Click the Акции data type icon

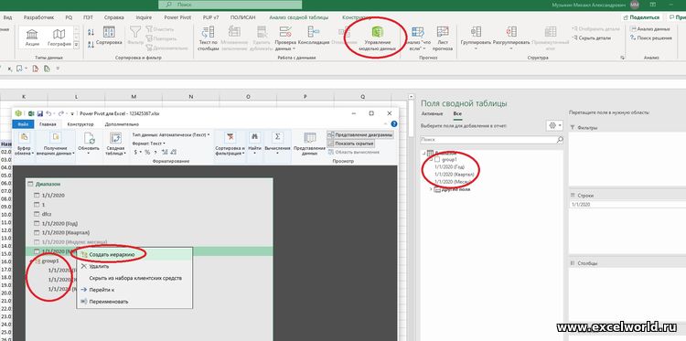pos(32,37)
